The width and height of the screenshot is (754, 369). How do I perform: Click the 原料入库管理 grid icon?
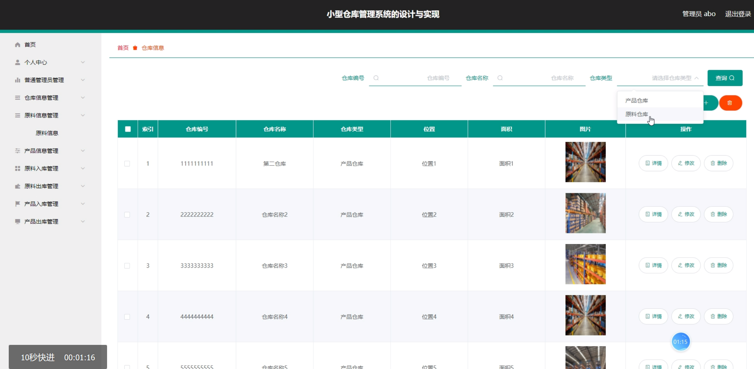click(17, 169)
